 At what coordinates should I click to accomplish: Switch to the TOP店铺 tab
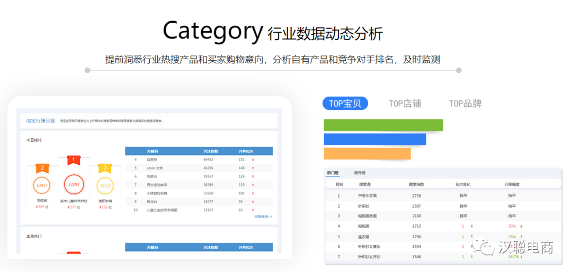405,104
